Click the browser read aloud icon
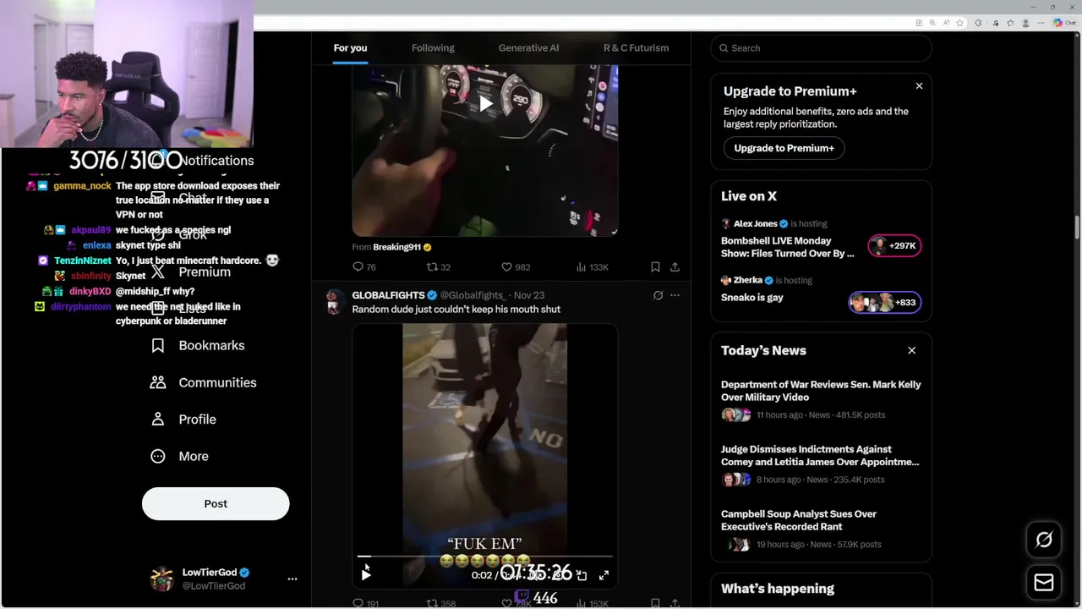1082x609 pixels. point(948,23)
